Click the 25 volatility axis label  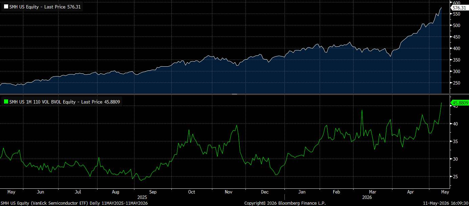[x=455, y=177]
